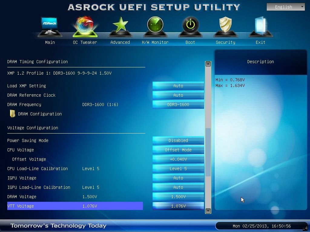Viewport: 310px width, 232px height.
Task: Click the Exit door icon
Action: click(261, 27)
